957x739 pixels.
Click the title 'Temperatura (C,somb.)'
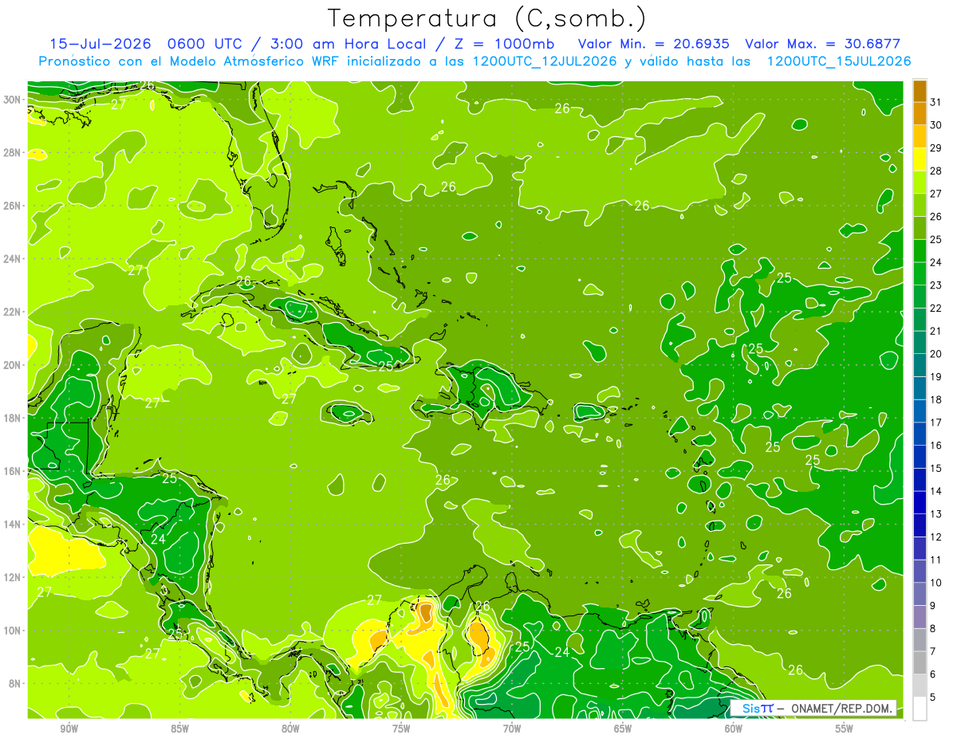click(x=487, y=18)
